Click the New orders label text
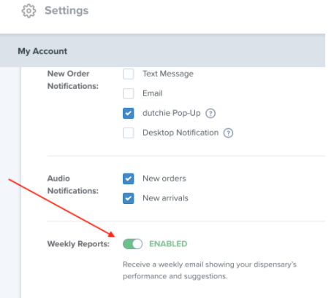The image size is (334, 298). pyautogui.click(x=164, y=179)
